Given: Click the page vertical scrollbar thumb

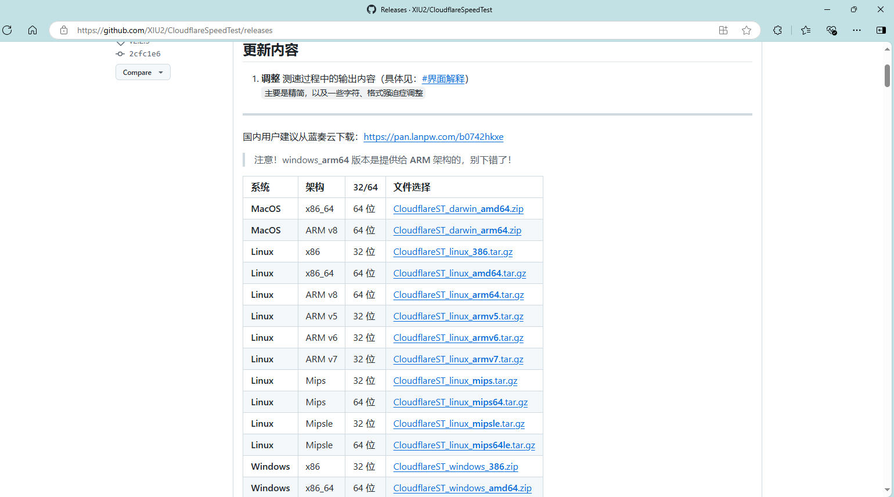Looking at the screenshot, I should click(x=887, y=75).
